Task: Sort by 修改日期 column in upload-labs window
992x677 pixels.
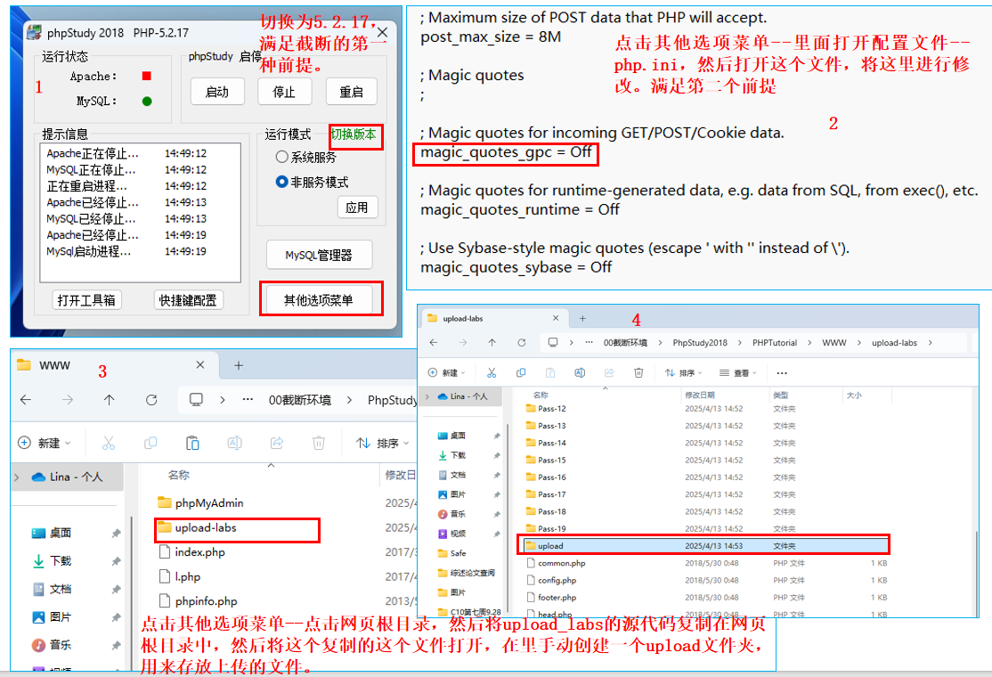Action: point(700,395)
